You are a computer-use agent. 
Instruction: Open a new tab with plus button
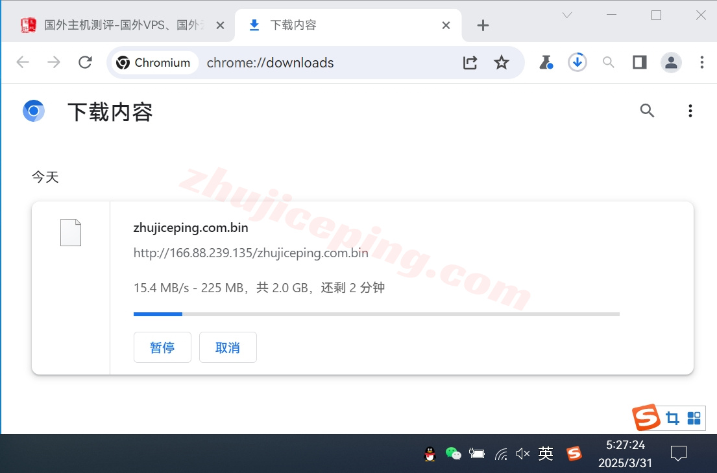483,25
